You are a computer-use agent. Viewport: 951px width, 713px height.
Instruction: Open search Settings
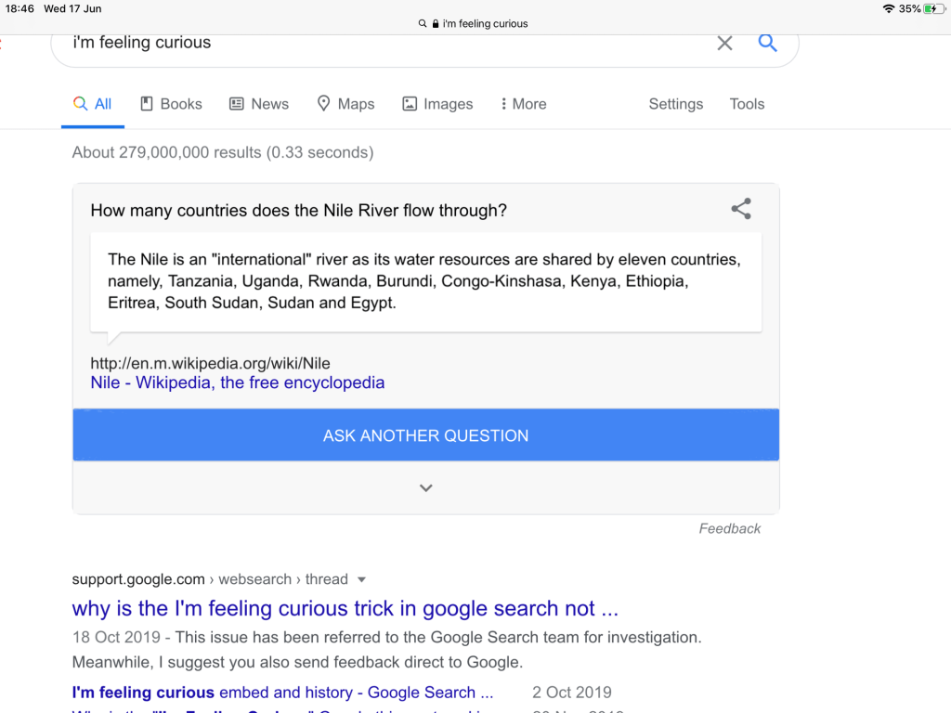click(x=675, y=104)
